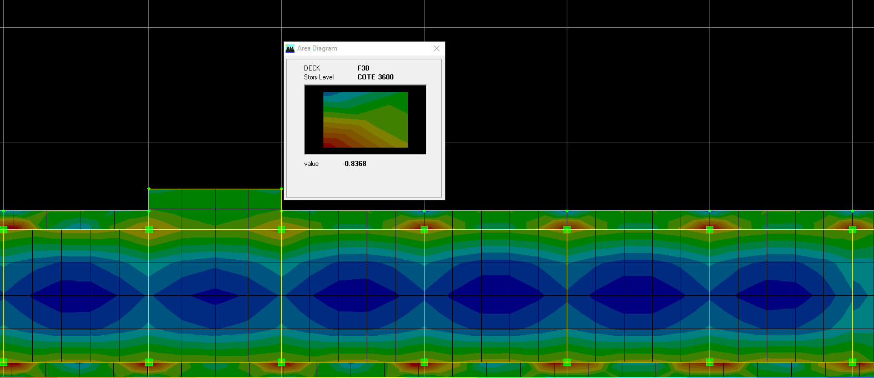Close the Area Diagram dialog
Screen dimensions: 874x378
pos(436,48)
